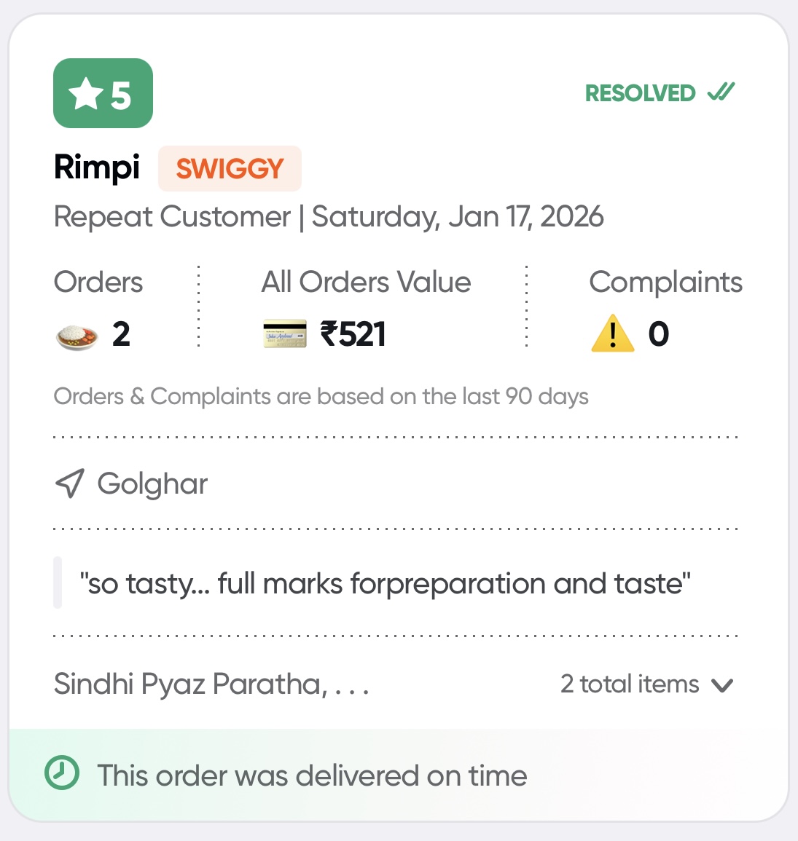Toggle the RESOLVED status label

pyautogui.click(x=640, y=92)
